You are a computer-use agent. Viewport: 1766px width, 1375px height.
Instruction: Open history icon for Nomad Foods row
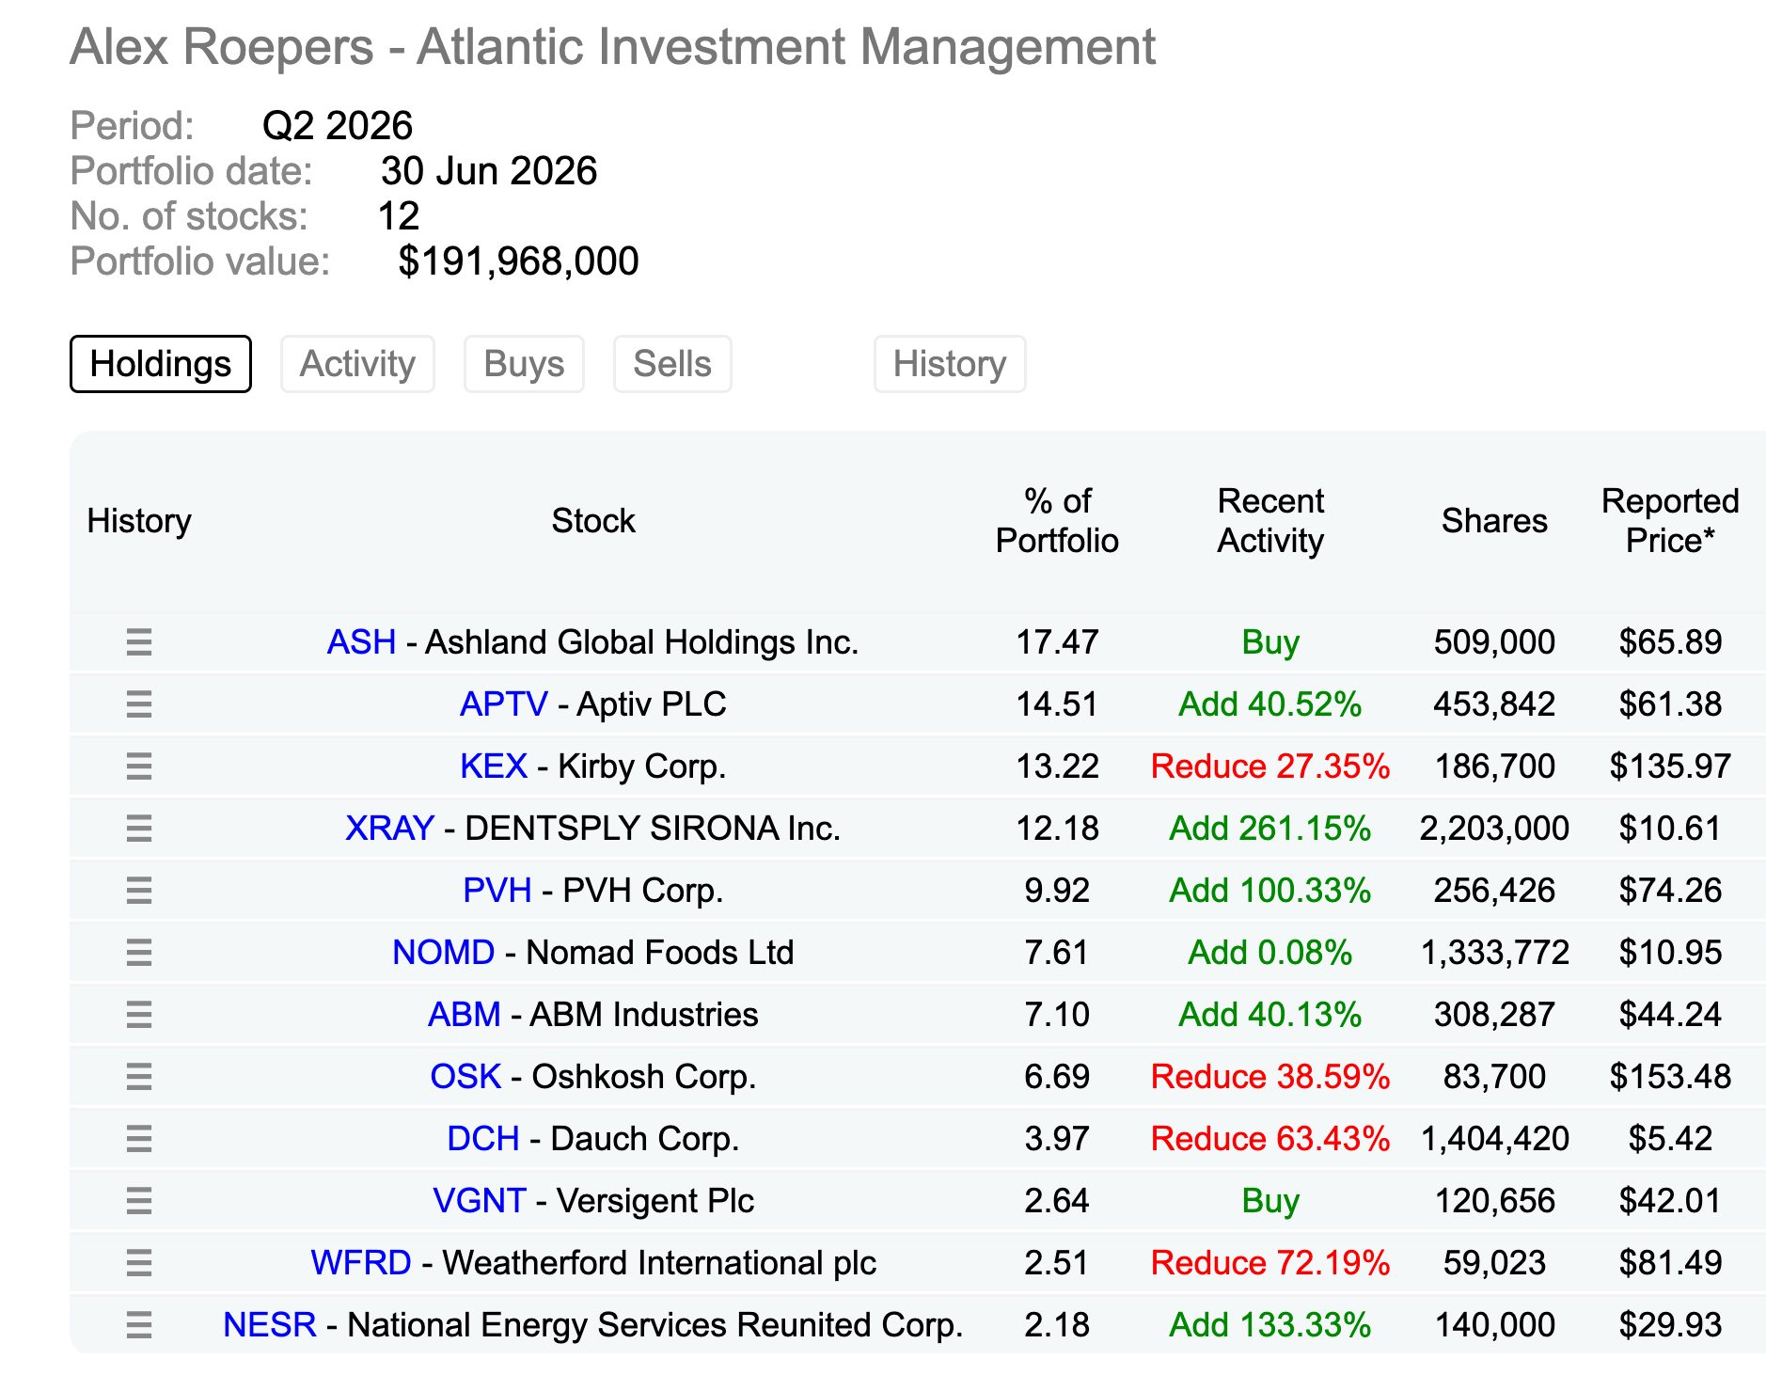(139, 953)
